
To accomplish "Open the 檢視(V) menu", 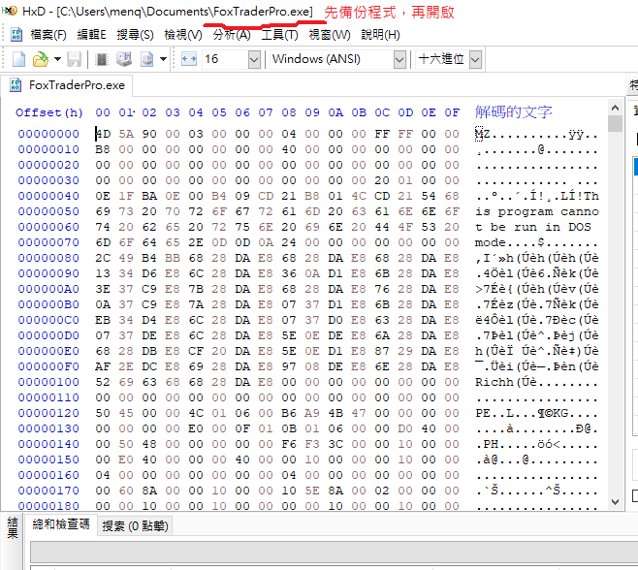I will pos(183,35).
